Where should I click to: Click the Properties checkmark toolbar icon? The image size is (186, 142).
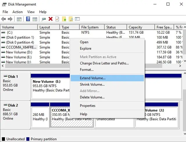tap(57, 19)
